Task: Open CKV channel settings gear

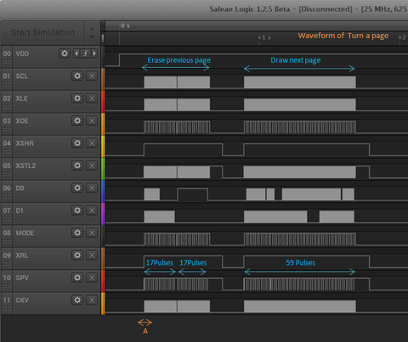Action: click(77, 300)
